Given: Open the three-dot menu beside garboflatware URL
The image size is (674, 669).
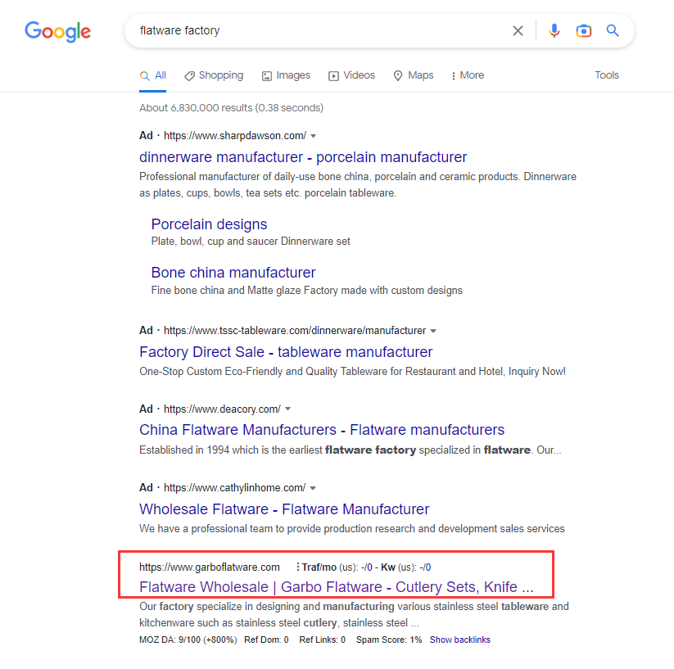Looking at the screenshot, I should tap(297, 567).
